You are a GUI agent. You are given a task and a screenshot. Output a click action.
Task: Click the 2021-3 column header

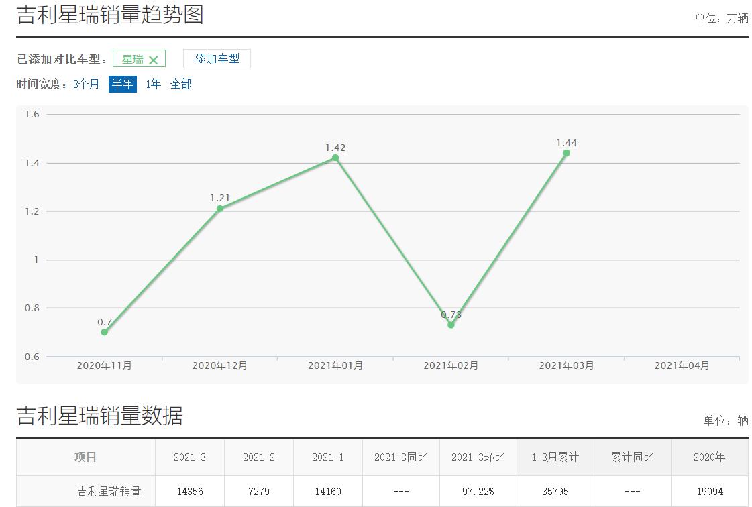click(x=190, y=457)
